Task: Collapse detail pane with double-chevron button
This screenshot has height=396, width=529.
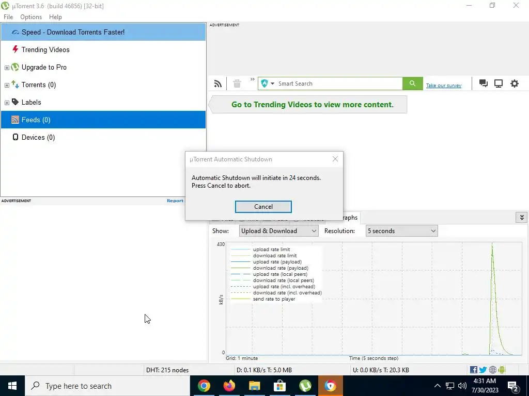Action: click(522, 218)
